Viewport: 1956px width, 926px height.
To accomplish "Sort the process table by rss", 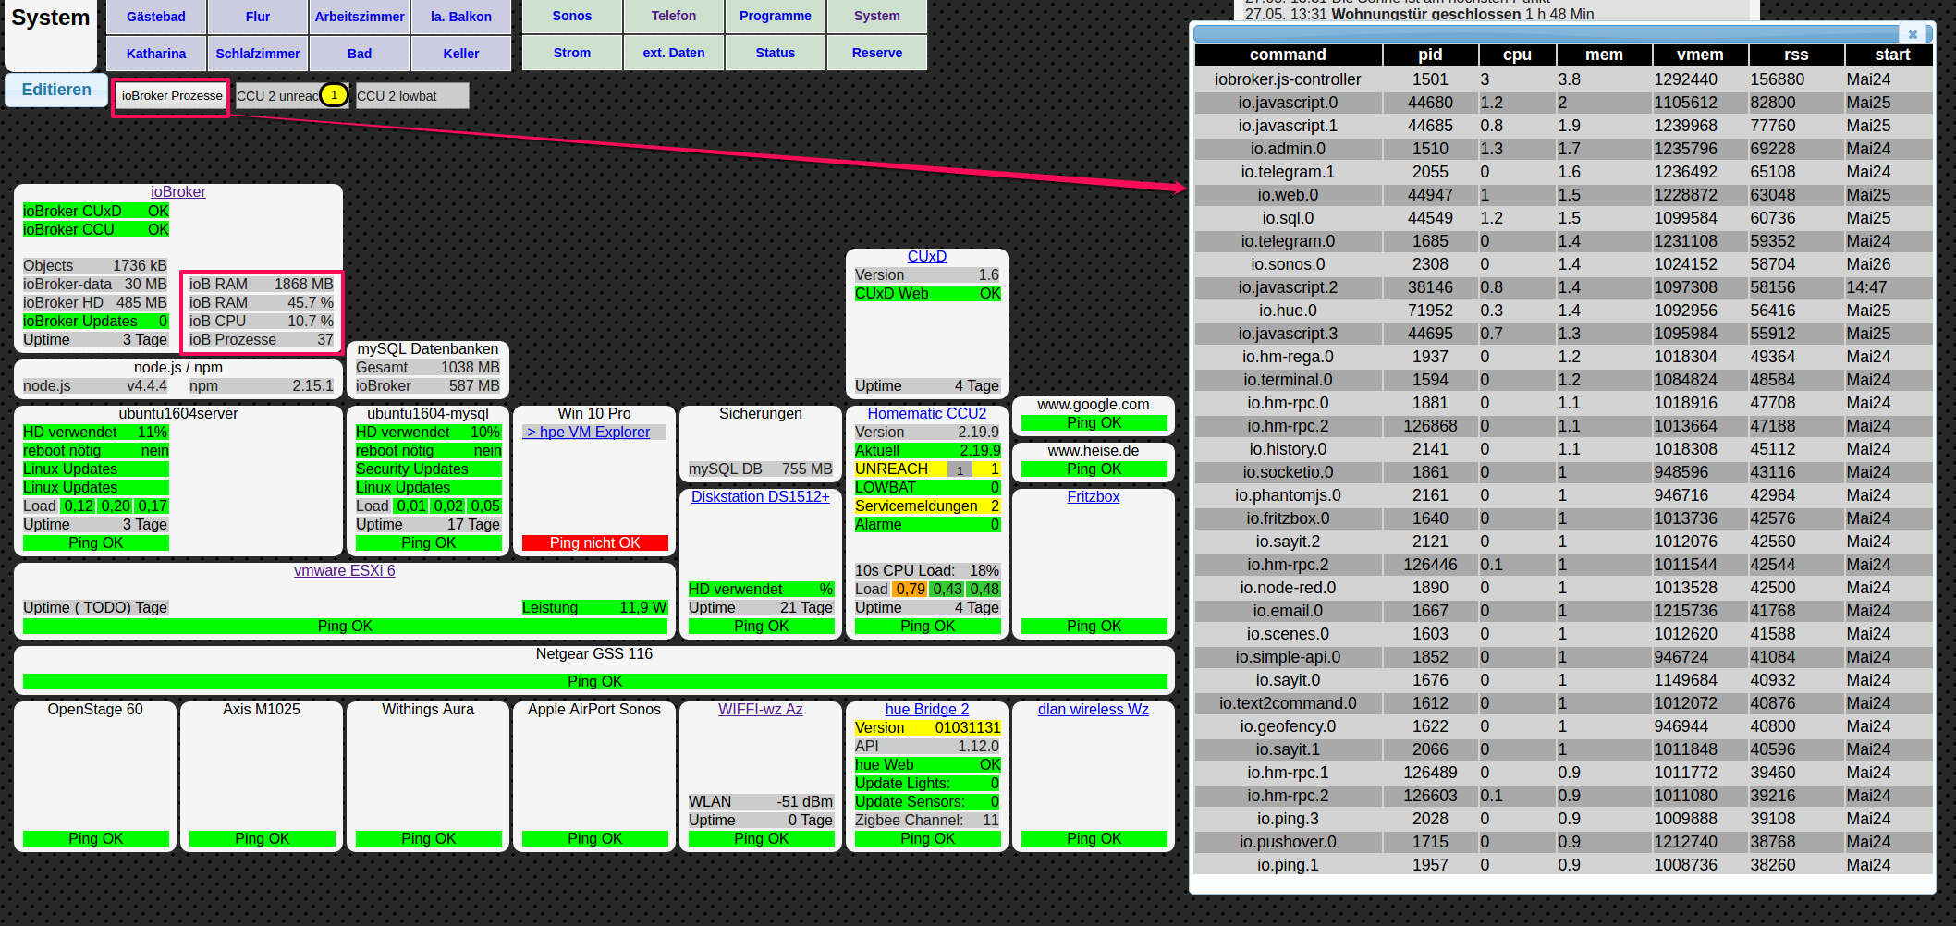I will click(1796, 55).
